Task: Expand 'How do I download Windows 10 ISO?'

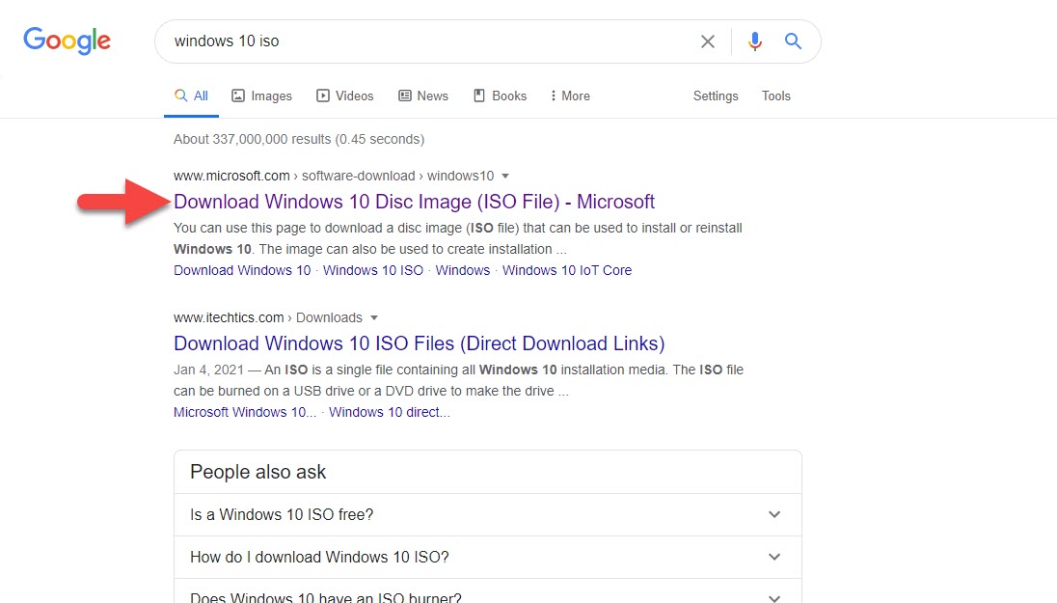Action: coord(487,557)
